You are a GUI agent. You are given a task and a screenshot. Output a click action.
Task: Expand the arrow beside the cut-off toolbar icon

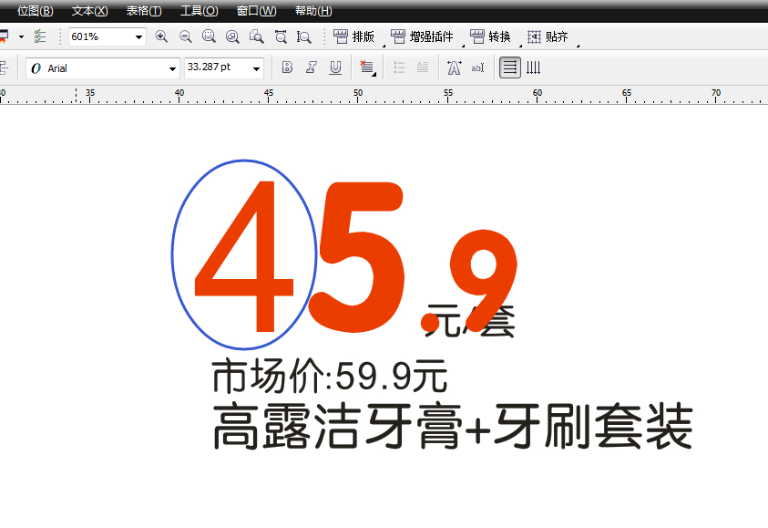coord(21,36)
